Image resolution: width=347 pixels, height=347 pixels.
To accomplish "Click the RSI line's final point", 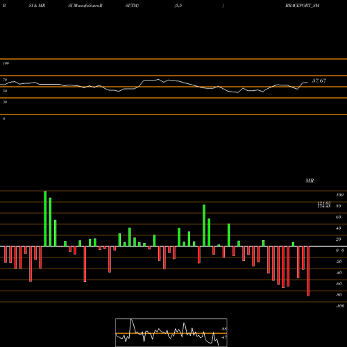I will click(x=307, y=83).
